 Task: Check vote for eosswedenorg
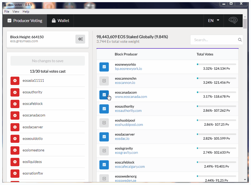coord(104,179)
